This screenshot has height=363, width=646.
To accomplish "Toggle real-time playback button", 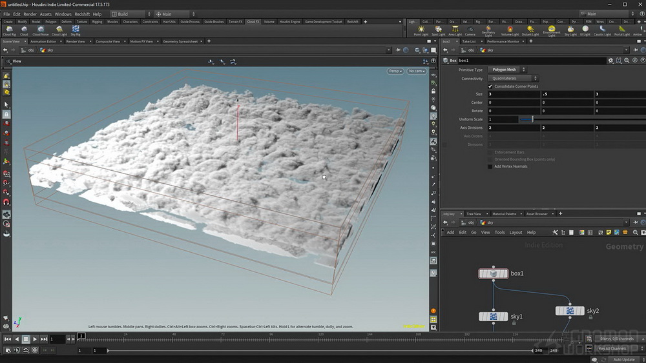I will coord(35,350).
